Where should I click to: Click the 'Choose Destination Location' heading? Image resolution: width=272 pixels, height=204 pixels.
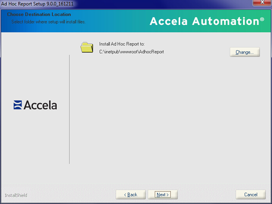click(39, 14)
